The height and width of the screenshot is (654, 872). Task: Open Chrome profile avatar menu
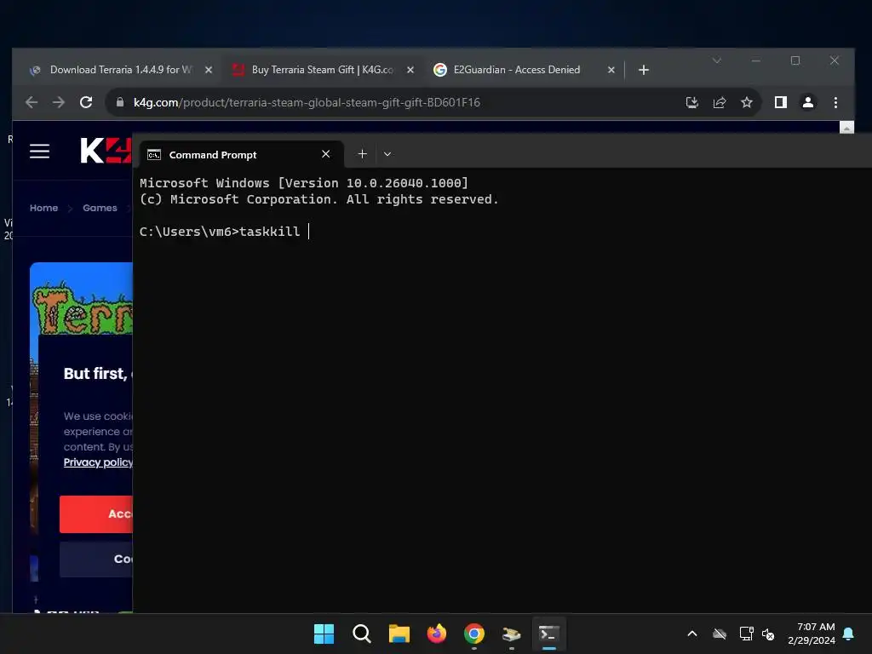807,102
